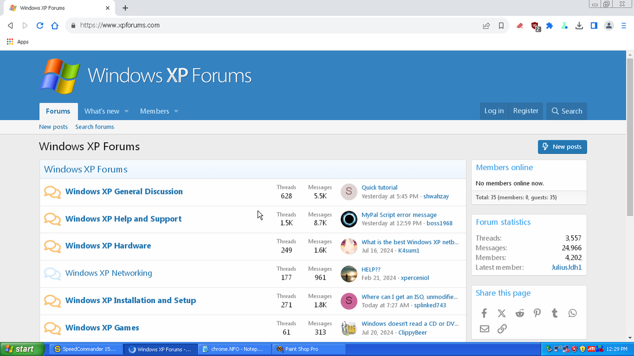Open a new browser tab
The width and height of the screenshot is (634, 356).
tap(125, 8)
